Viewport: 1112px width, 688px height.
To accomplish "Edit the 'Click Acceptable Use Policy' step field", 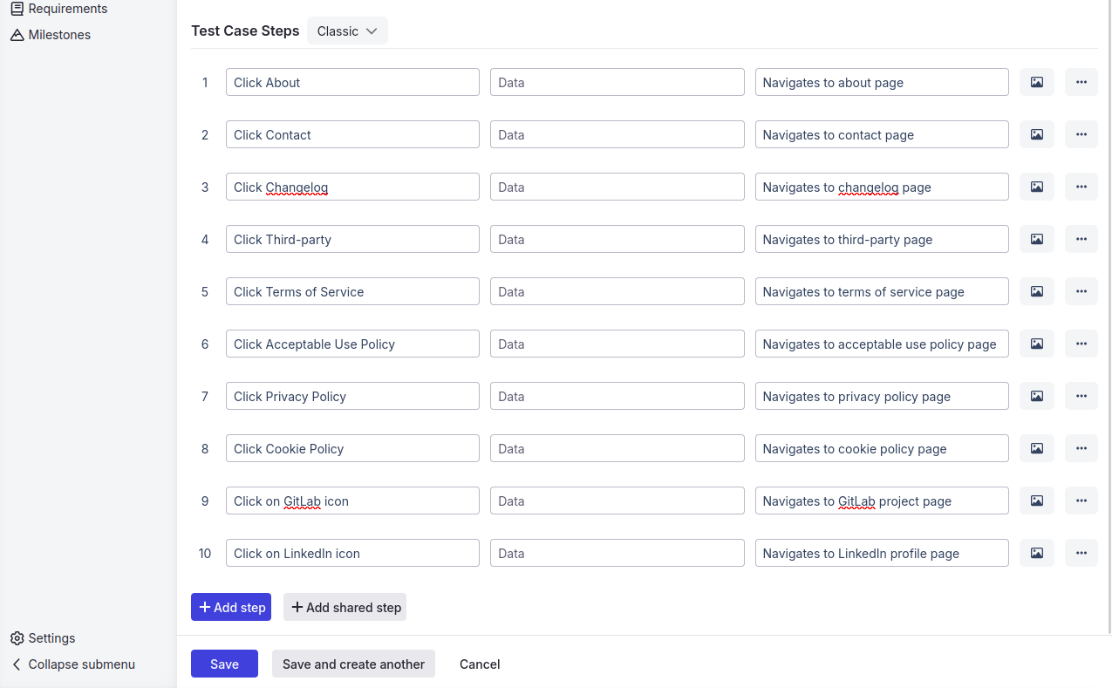I will [x=352, y=344].
